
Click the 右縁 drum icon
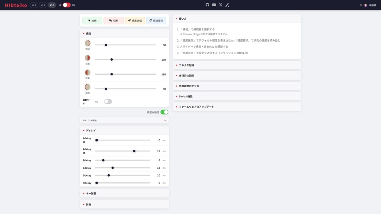(x=87, y=43)
